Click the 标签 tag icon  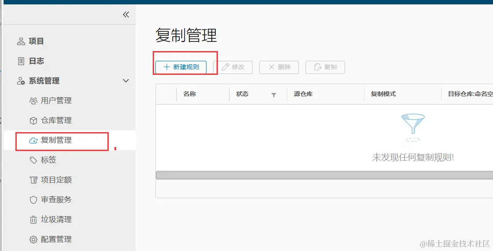pyautogui.click(x=33, y=160)
